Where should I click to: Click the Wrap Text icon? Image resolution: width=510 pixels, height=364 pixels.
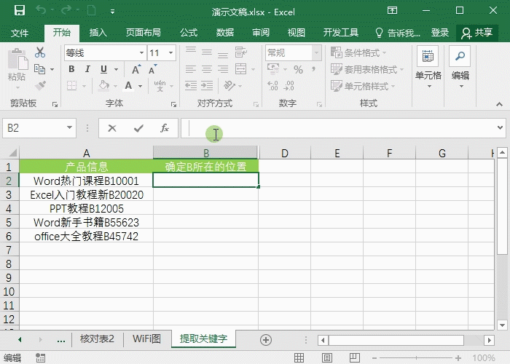pos(241,52)
